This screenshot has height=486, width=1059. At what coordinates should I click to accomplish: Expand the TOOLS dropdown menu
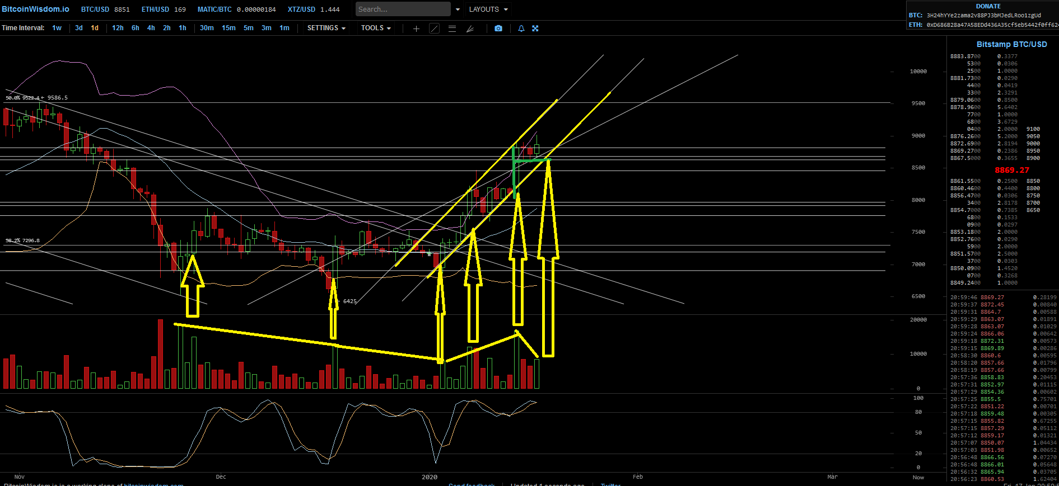(376, 28)
